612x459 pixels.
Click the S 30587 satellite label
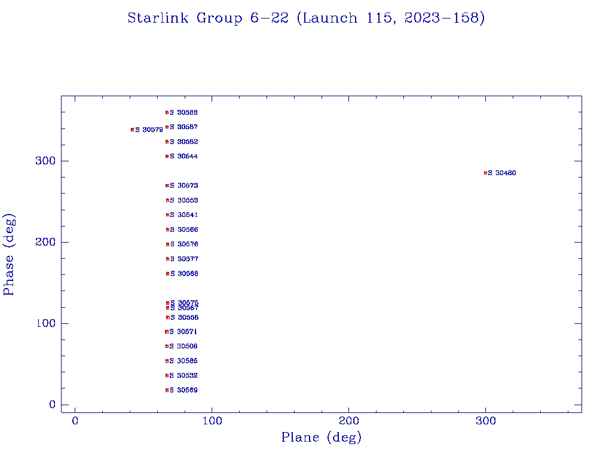(184, 127)
